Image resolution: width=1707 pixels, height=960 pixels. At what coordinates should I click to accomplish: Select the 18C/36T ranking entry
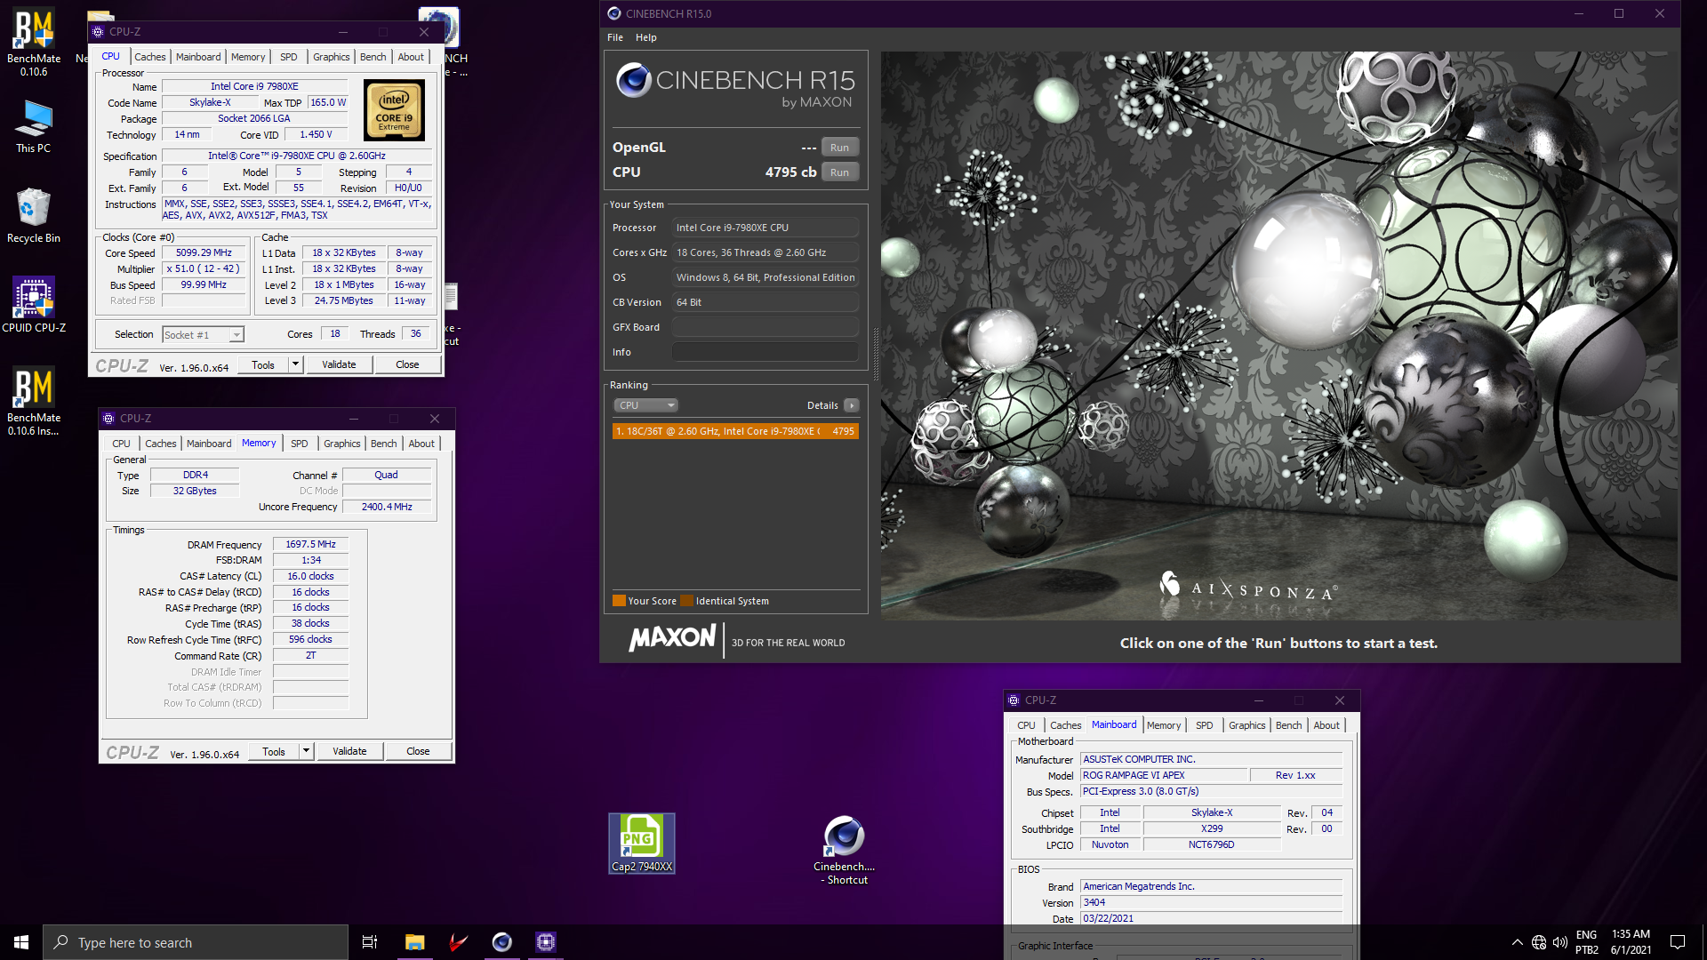point(735,431)
